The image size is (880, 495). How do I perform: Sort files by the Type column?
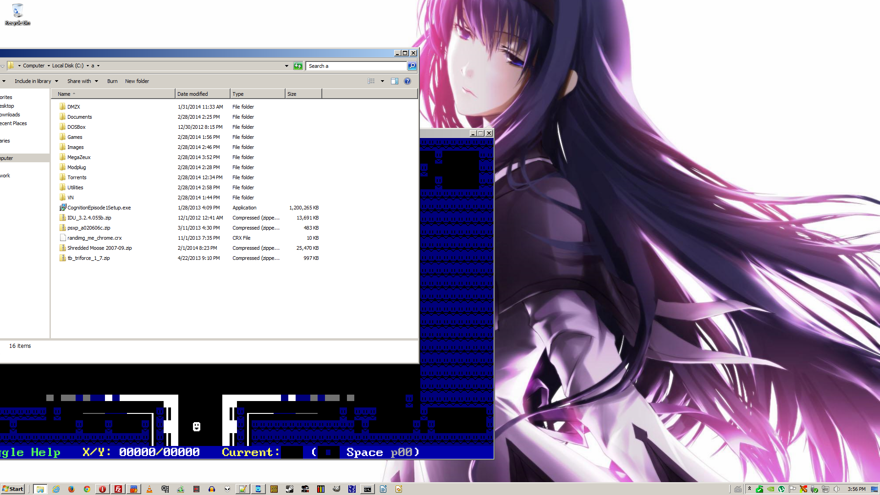coord(258,94)
